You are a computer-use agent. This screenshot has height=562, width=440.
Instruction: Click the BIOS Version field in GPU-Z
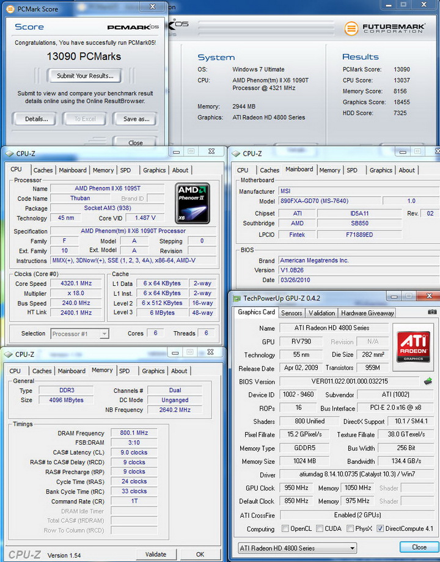pyautogui.click(x=350, y=381)
